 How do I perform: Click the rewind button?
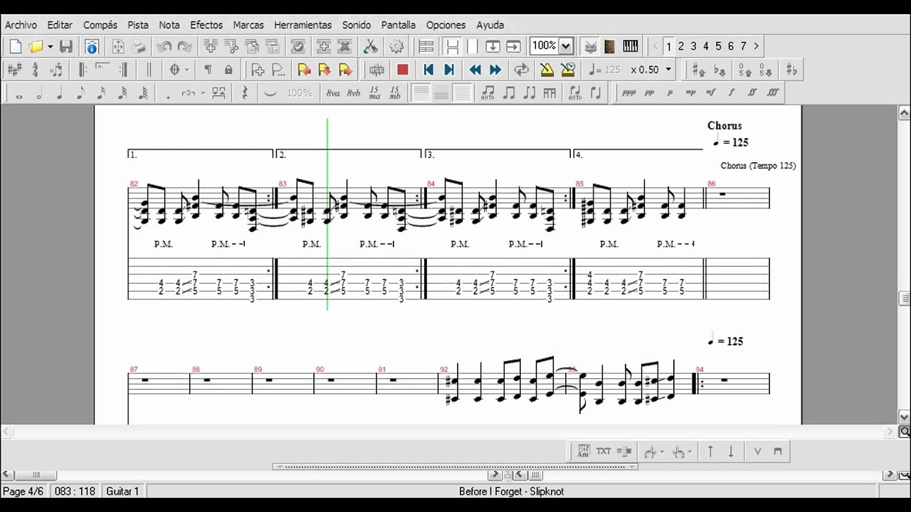(x=475, y=70)
